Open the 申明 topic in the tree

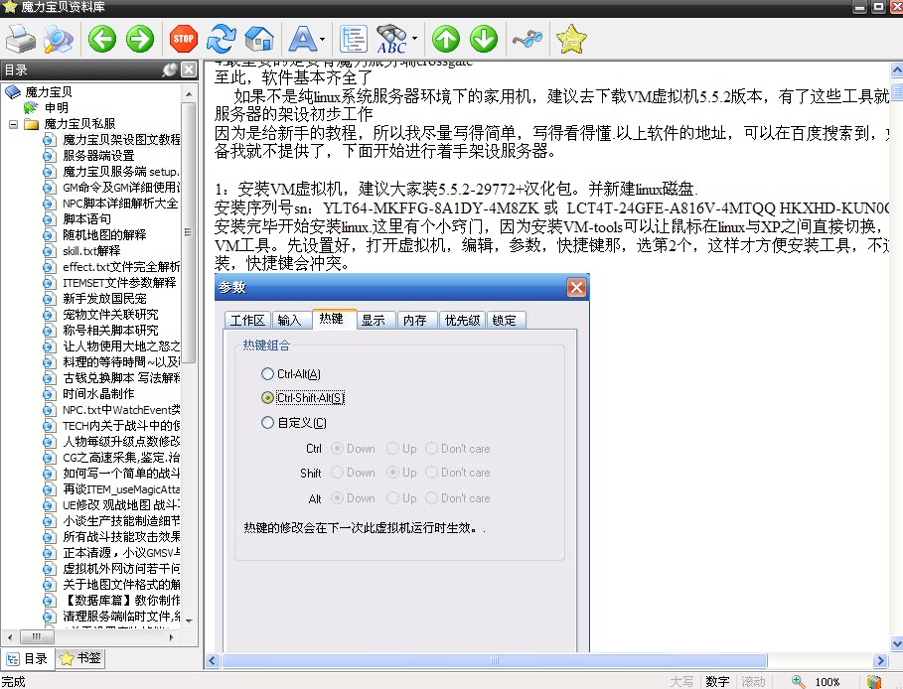57,107
